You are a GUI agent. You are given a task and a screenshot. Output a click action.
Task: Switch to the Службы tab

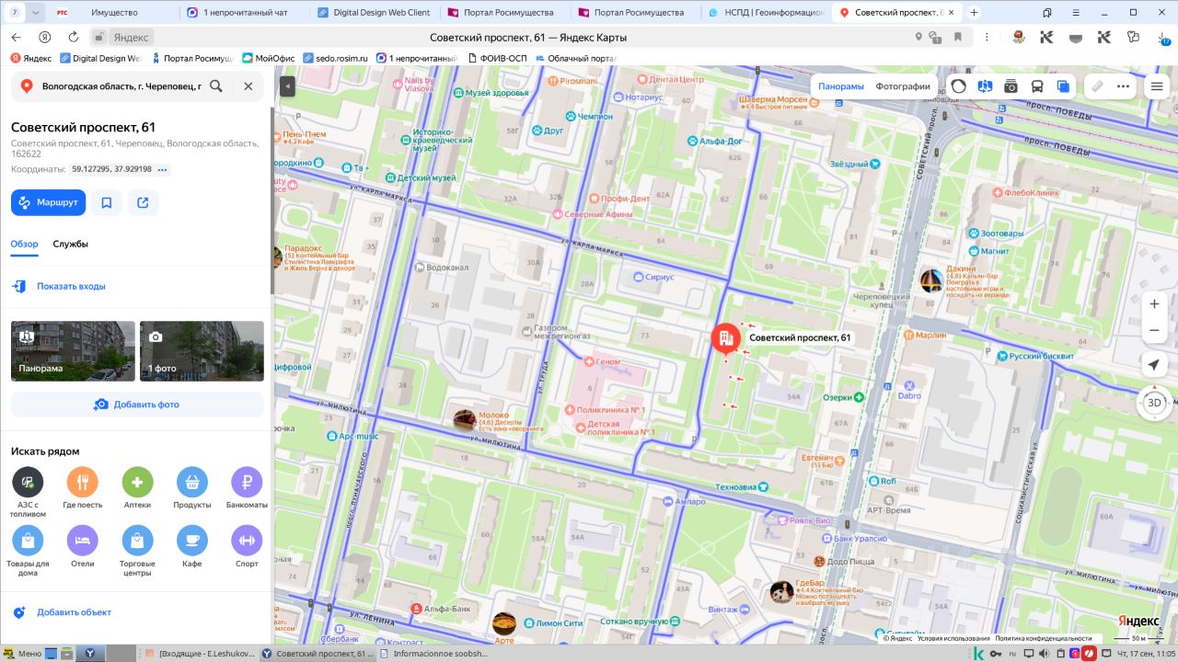point(71,244)
